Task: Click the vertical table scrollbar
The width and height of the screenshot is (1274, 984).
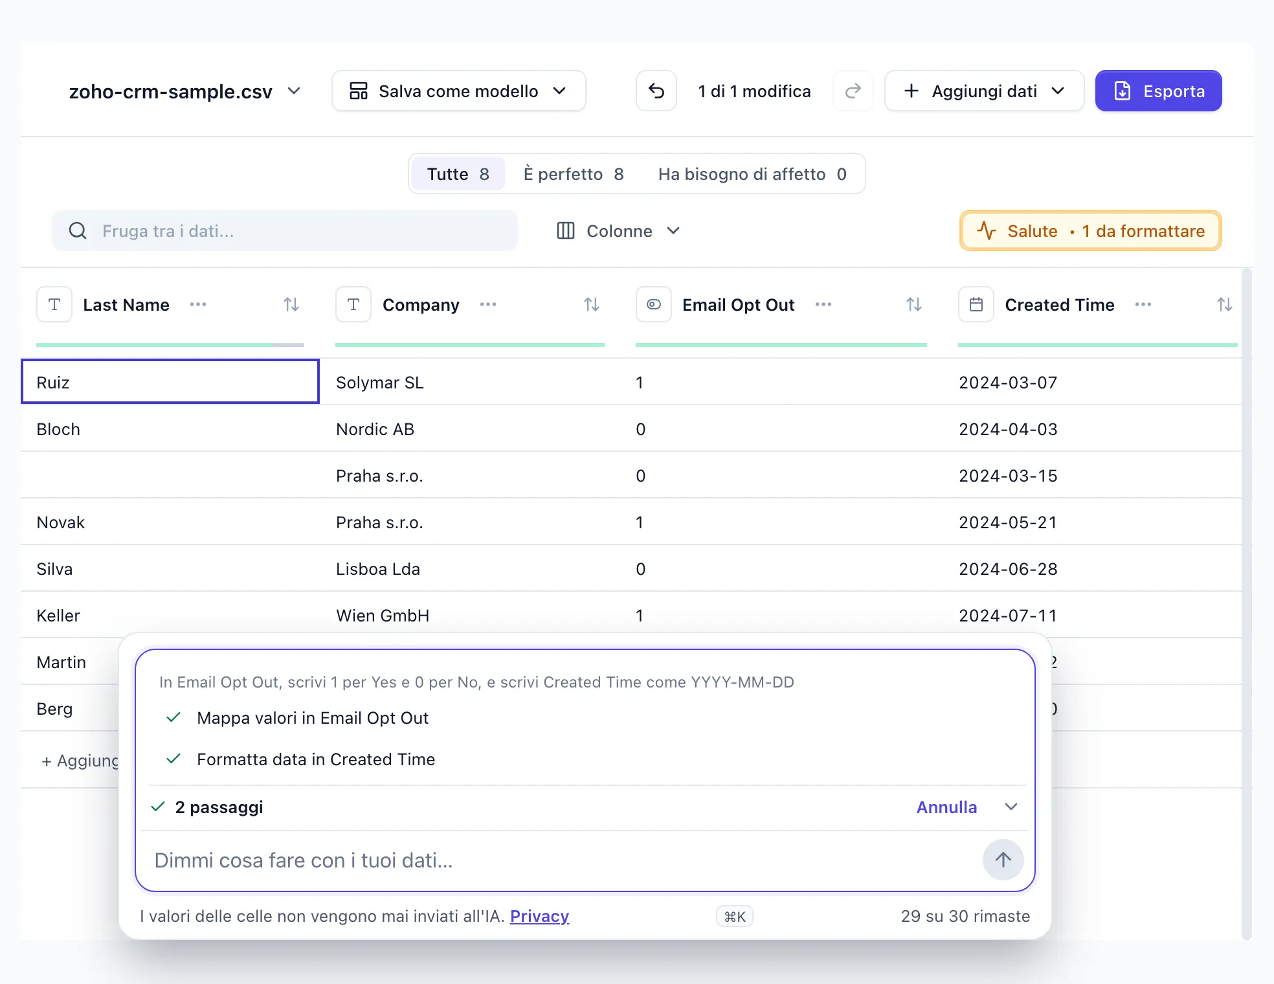Action: [1247, 603]
